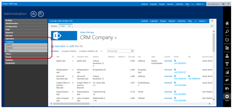This screenshot has height=108, width=232.
Task: Open Calendar in the inner frame bar
Action: tap(154, 21)
